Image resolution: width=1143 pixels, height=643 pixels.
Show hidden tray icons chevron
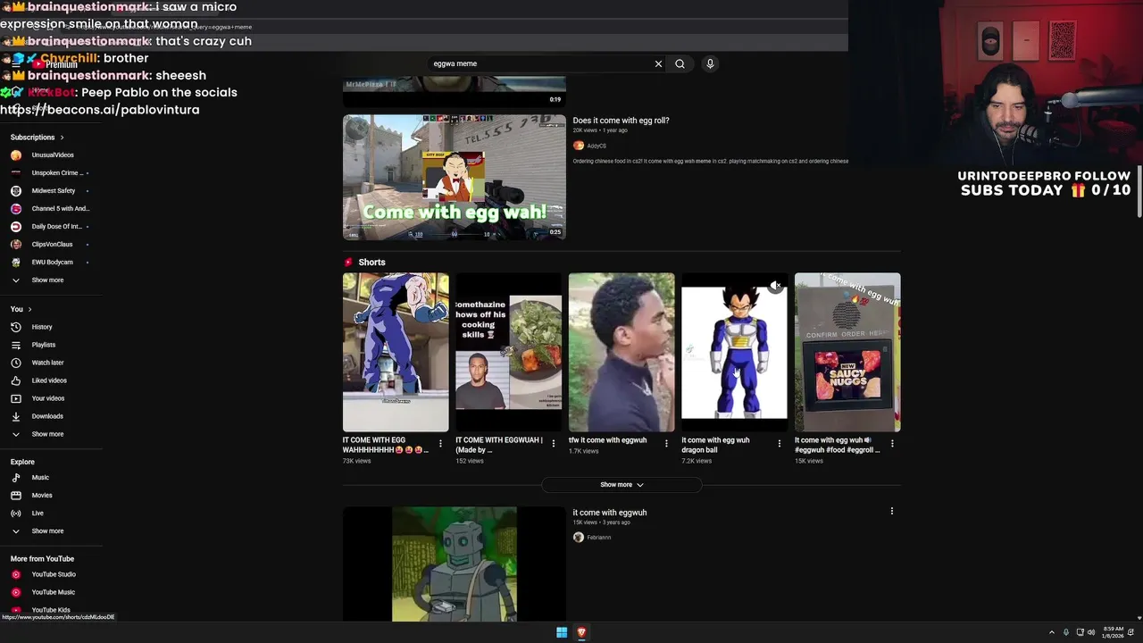pos(1051,632)
